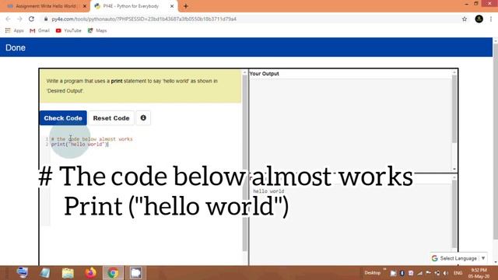This screenshot has width=498, height=280.
Task: Select the PY4E - Python for Everybody tab
Action: tap(131, 6)
